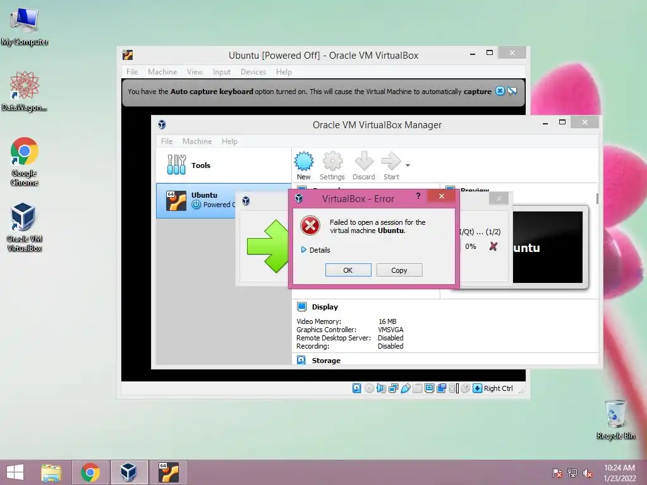Image resolution: width=647 pixels, height=485 pixels.
Task: Click the New virtual machine icon
Action: (304, 165)
